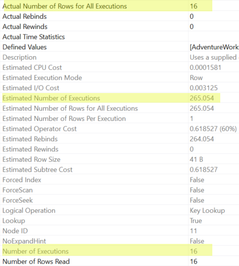
Task: Select the Actual Rebinds property row
Action: tap(119, 16)
